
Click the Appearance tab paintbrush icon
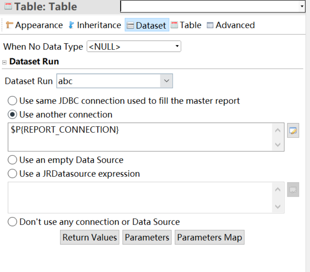point(9,25)
